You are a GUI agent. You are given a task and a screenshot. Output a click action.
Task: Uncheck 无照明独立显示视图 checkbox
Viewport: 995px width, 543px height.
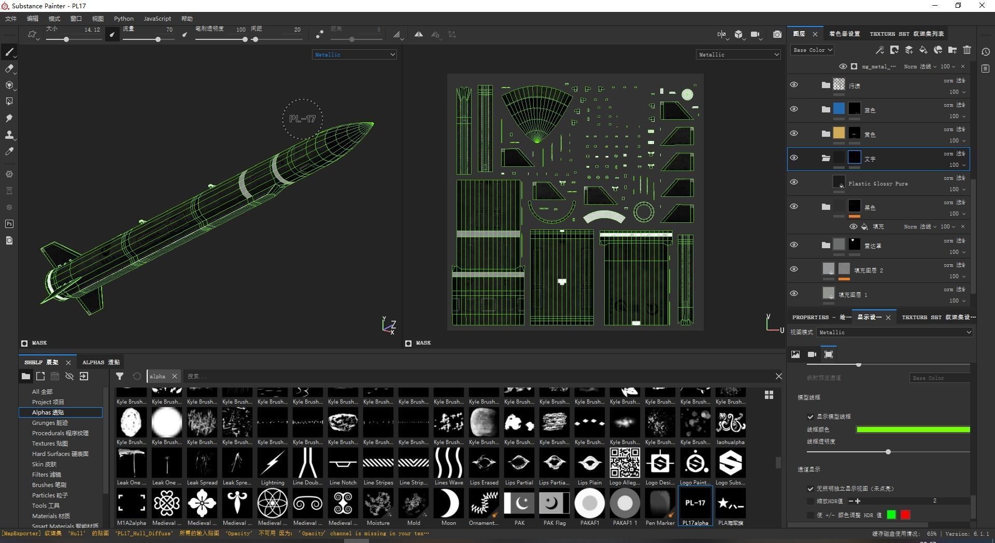click(810, 489)
